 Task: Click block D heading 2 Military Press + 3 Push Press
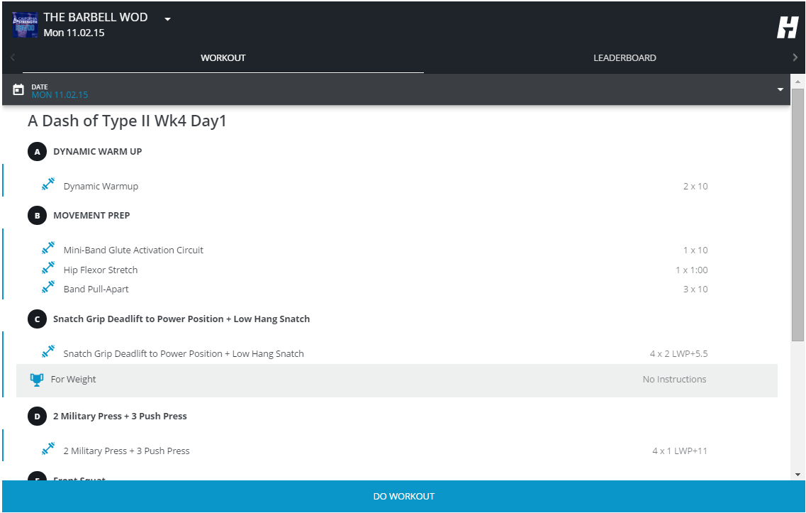[x=120, y=417]
